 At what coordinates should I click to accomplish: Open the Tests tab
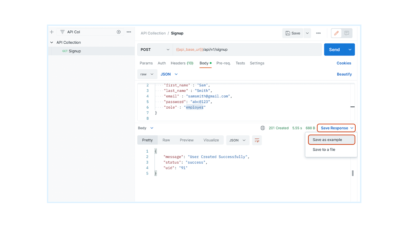pyautogui.click(x=240, y=63)
